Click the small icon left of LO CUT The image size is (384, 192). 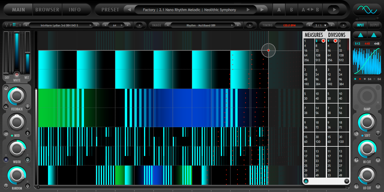coord(356,186)
